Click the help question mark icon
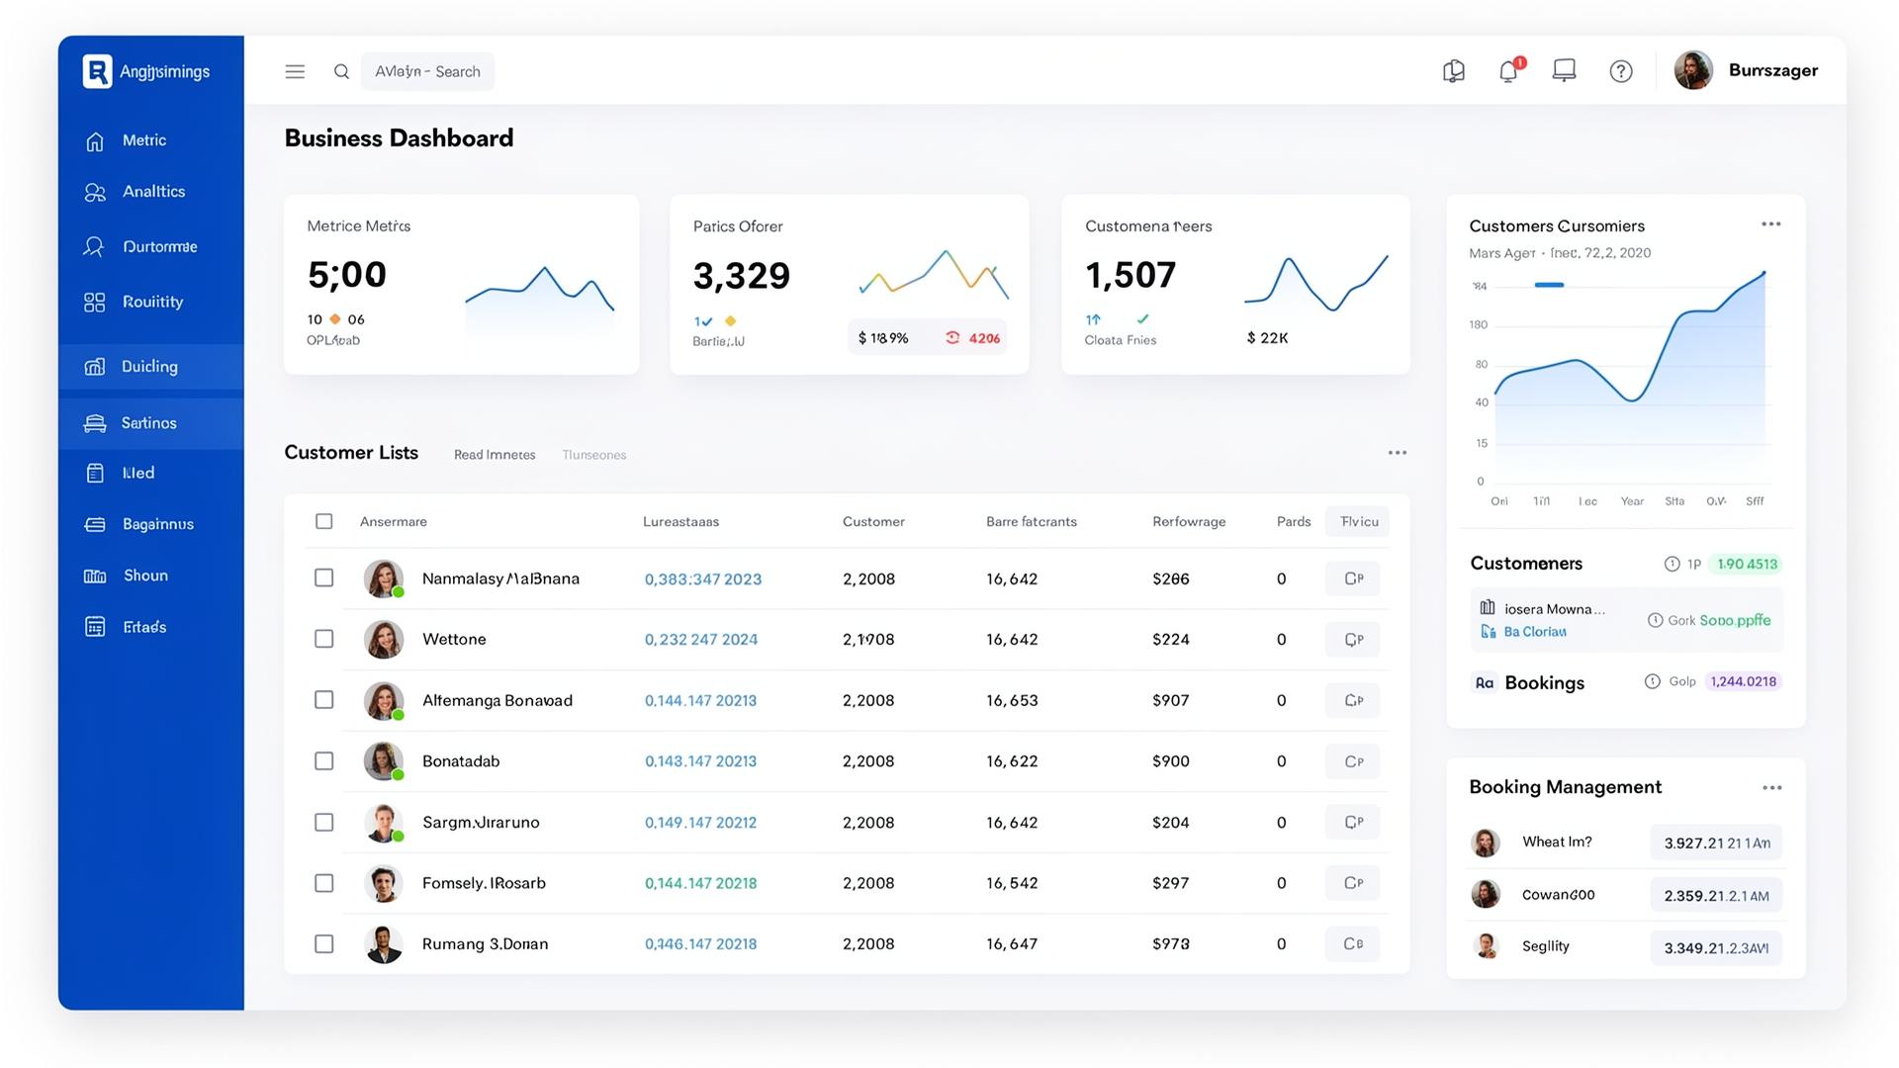The width and height of the screenshot is (1899, 1068). click(x=1620, y=71)
